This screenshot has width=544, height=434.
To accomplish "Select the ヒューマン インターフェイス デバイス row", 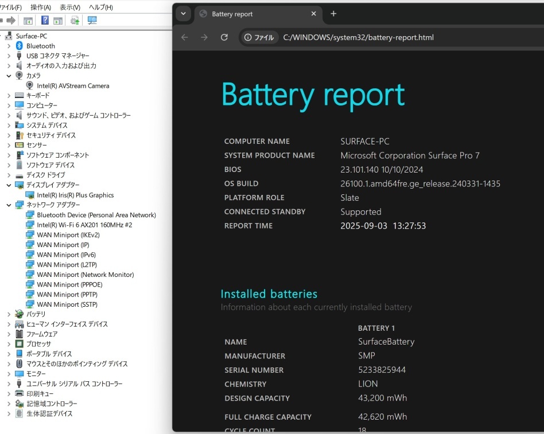I will point(67,324).
